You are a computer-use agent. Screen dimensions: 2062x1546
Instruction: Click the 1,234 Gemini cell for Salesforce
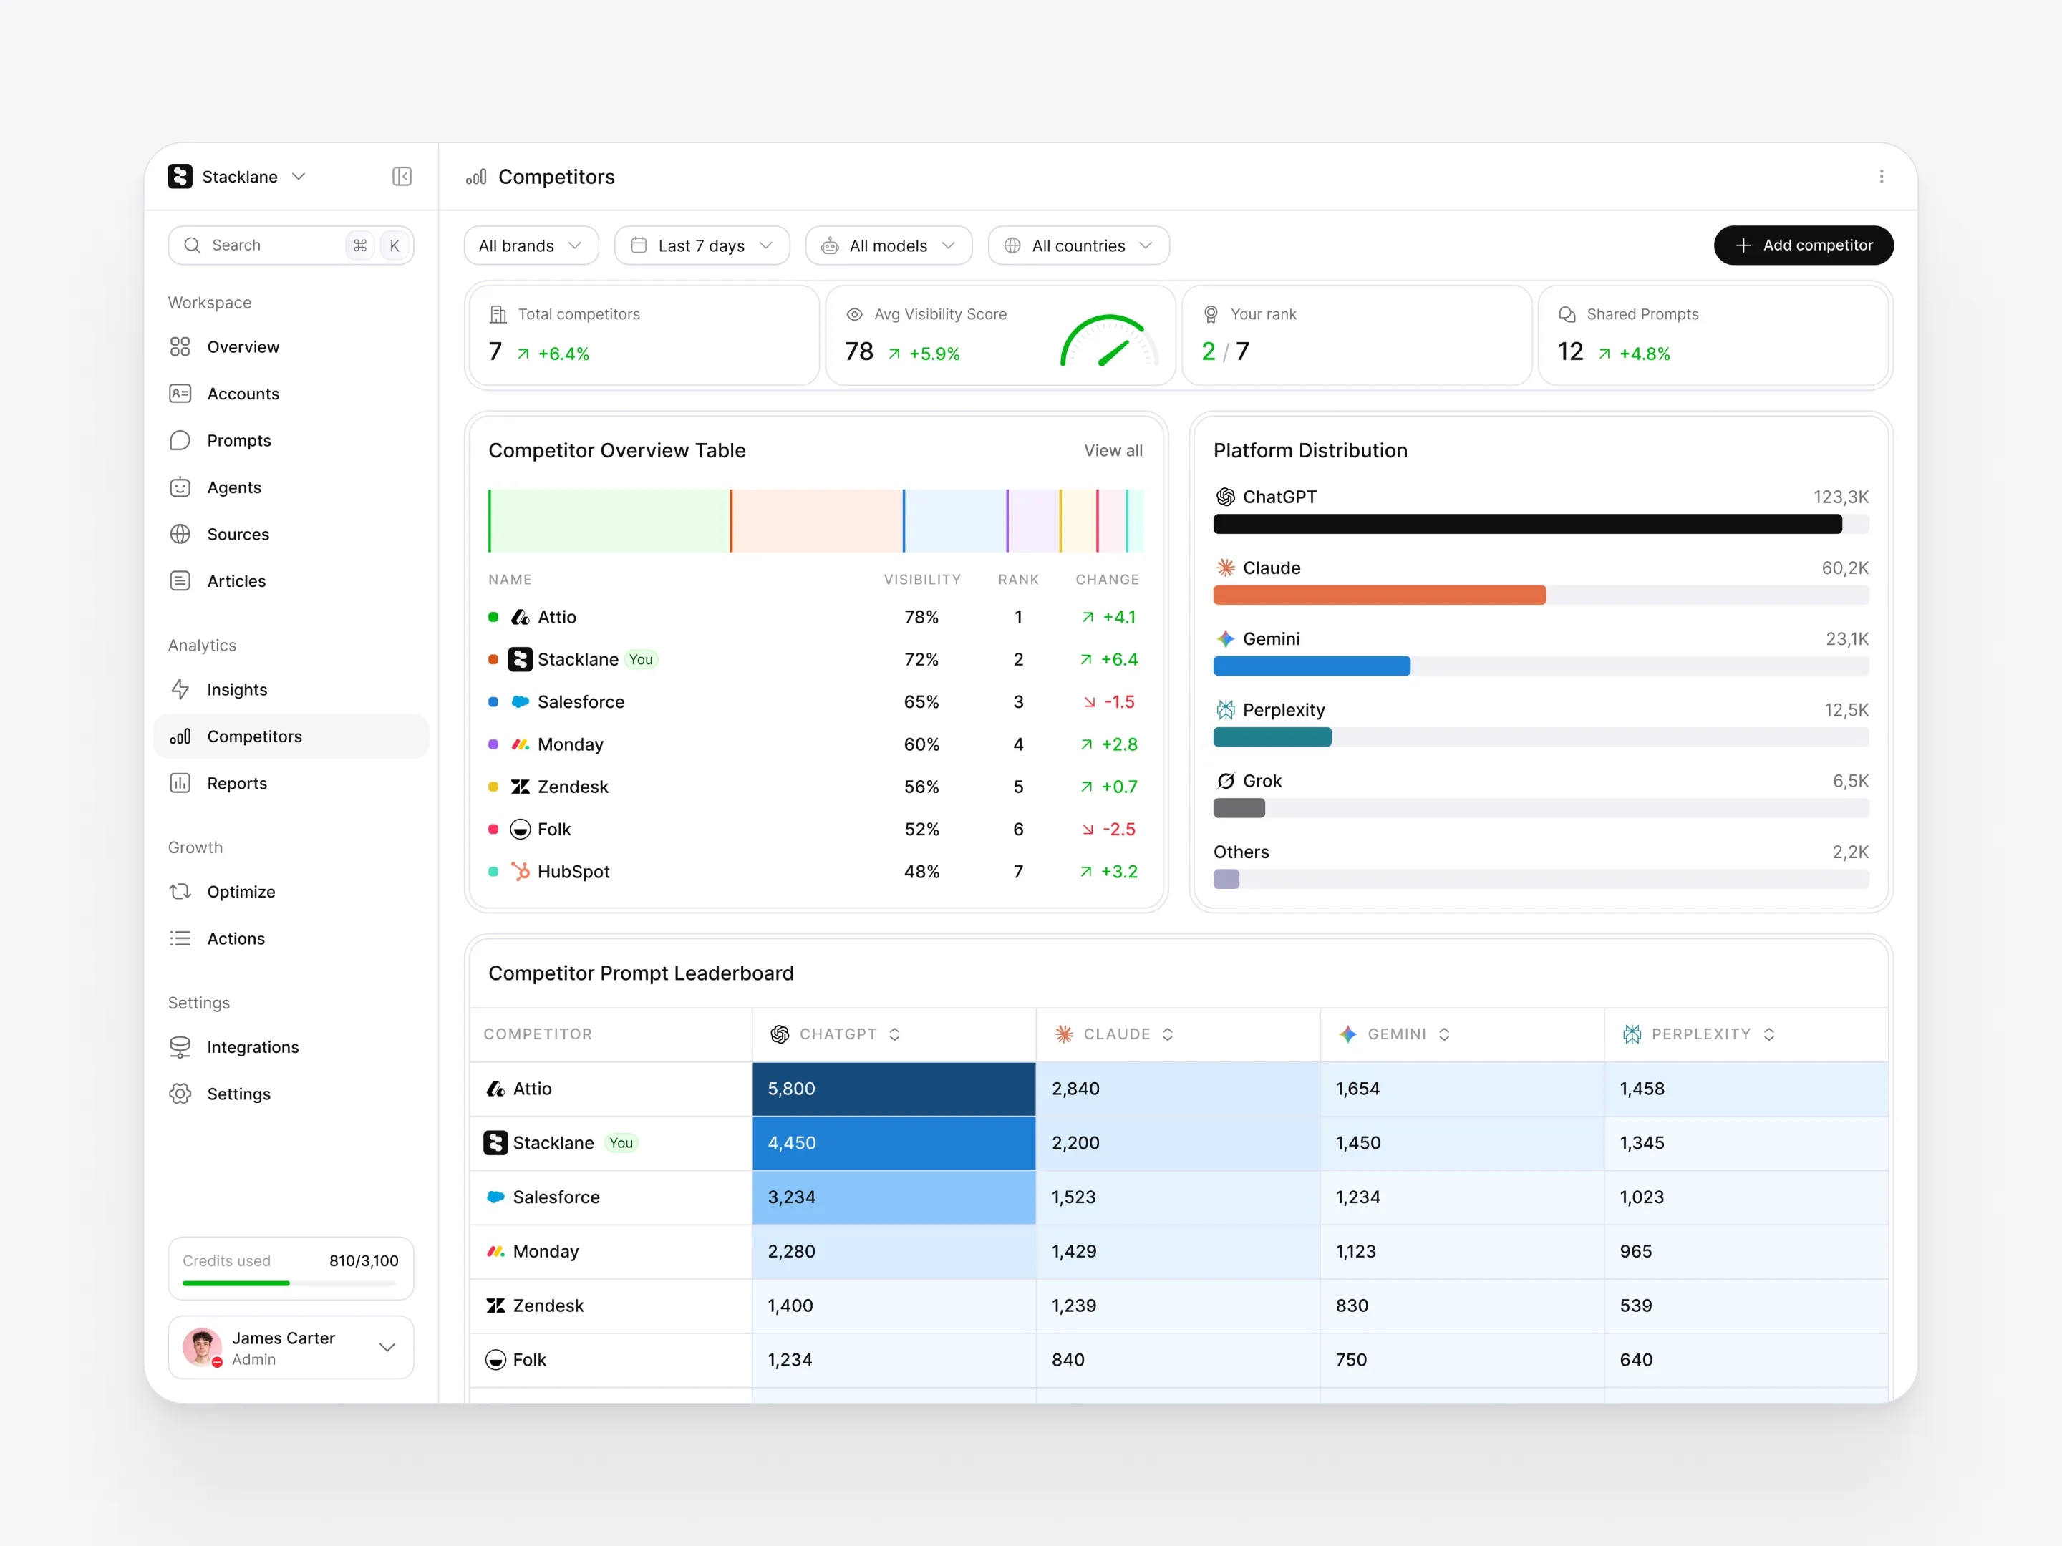[1462, 1197]
